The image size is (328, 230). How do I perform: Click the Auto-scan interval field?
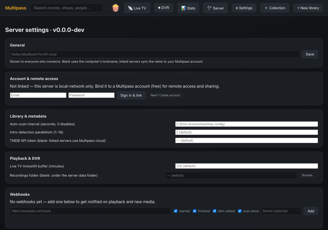tap(247, 124)
